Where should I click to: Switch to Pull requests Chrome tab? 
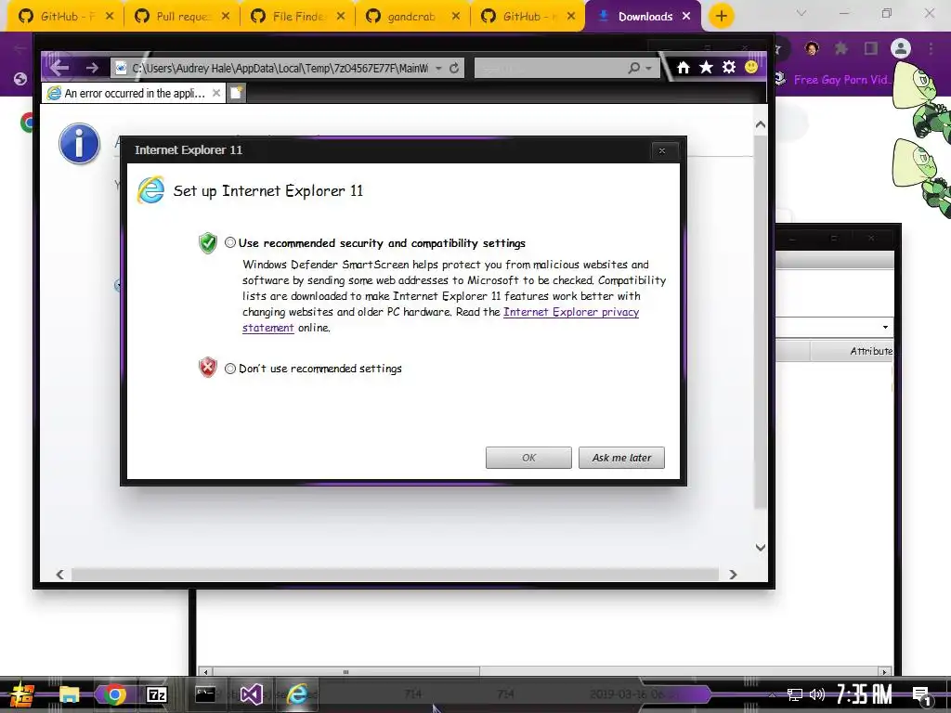pyautogui.click(x=183, y=17)
